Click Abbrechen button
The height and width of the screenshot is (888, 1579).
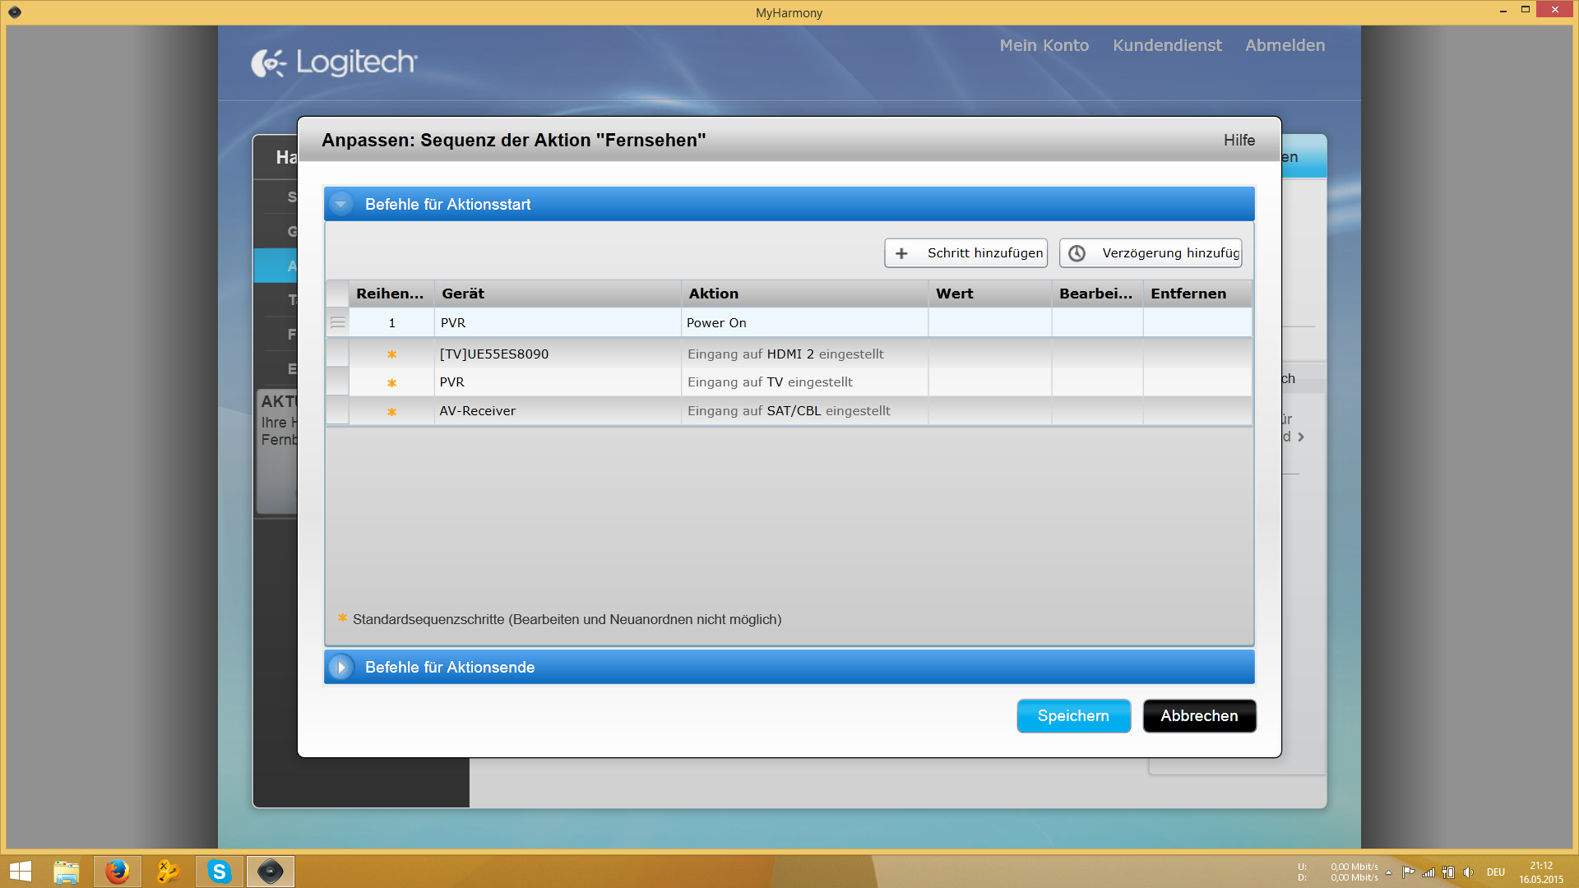[1199, 716]
